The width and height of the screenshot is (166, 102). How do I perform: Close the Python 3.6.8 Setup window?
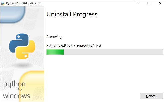(160, 3)
